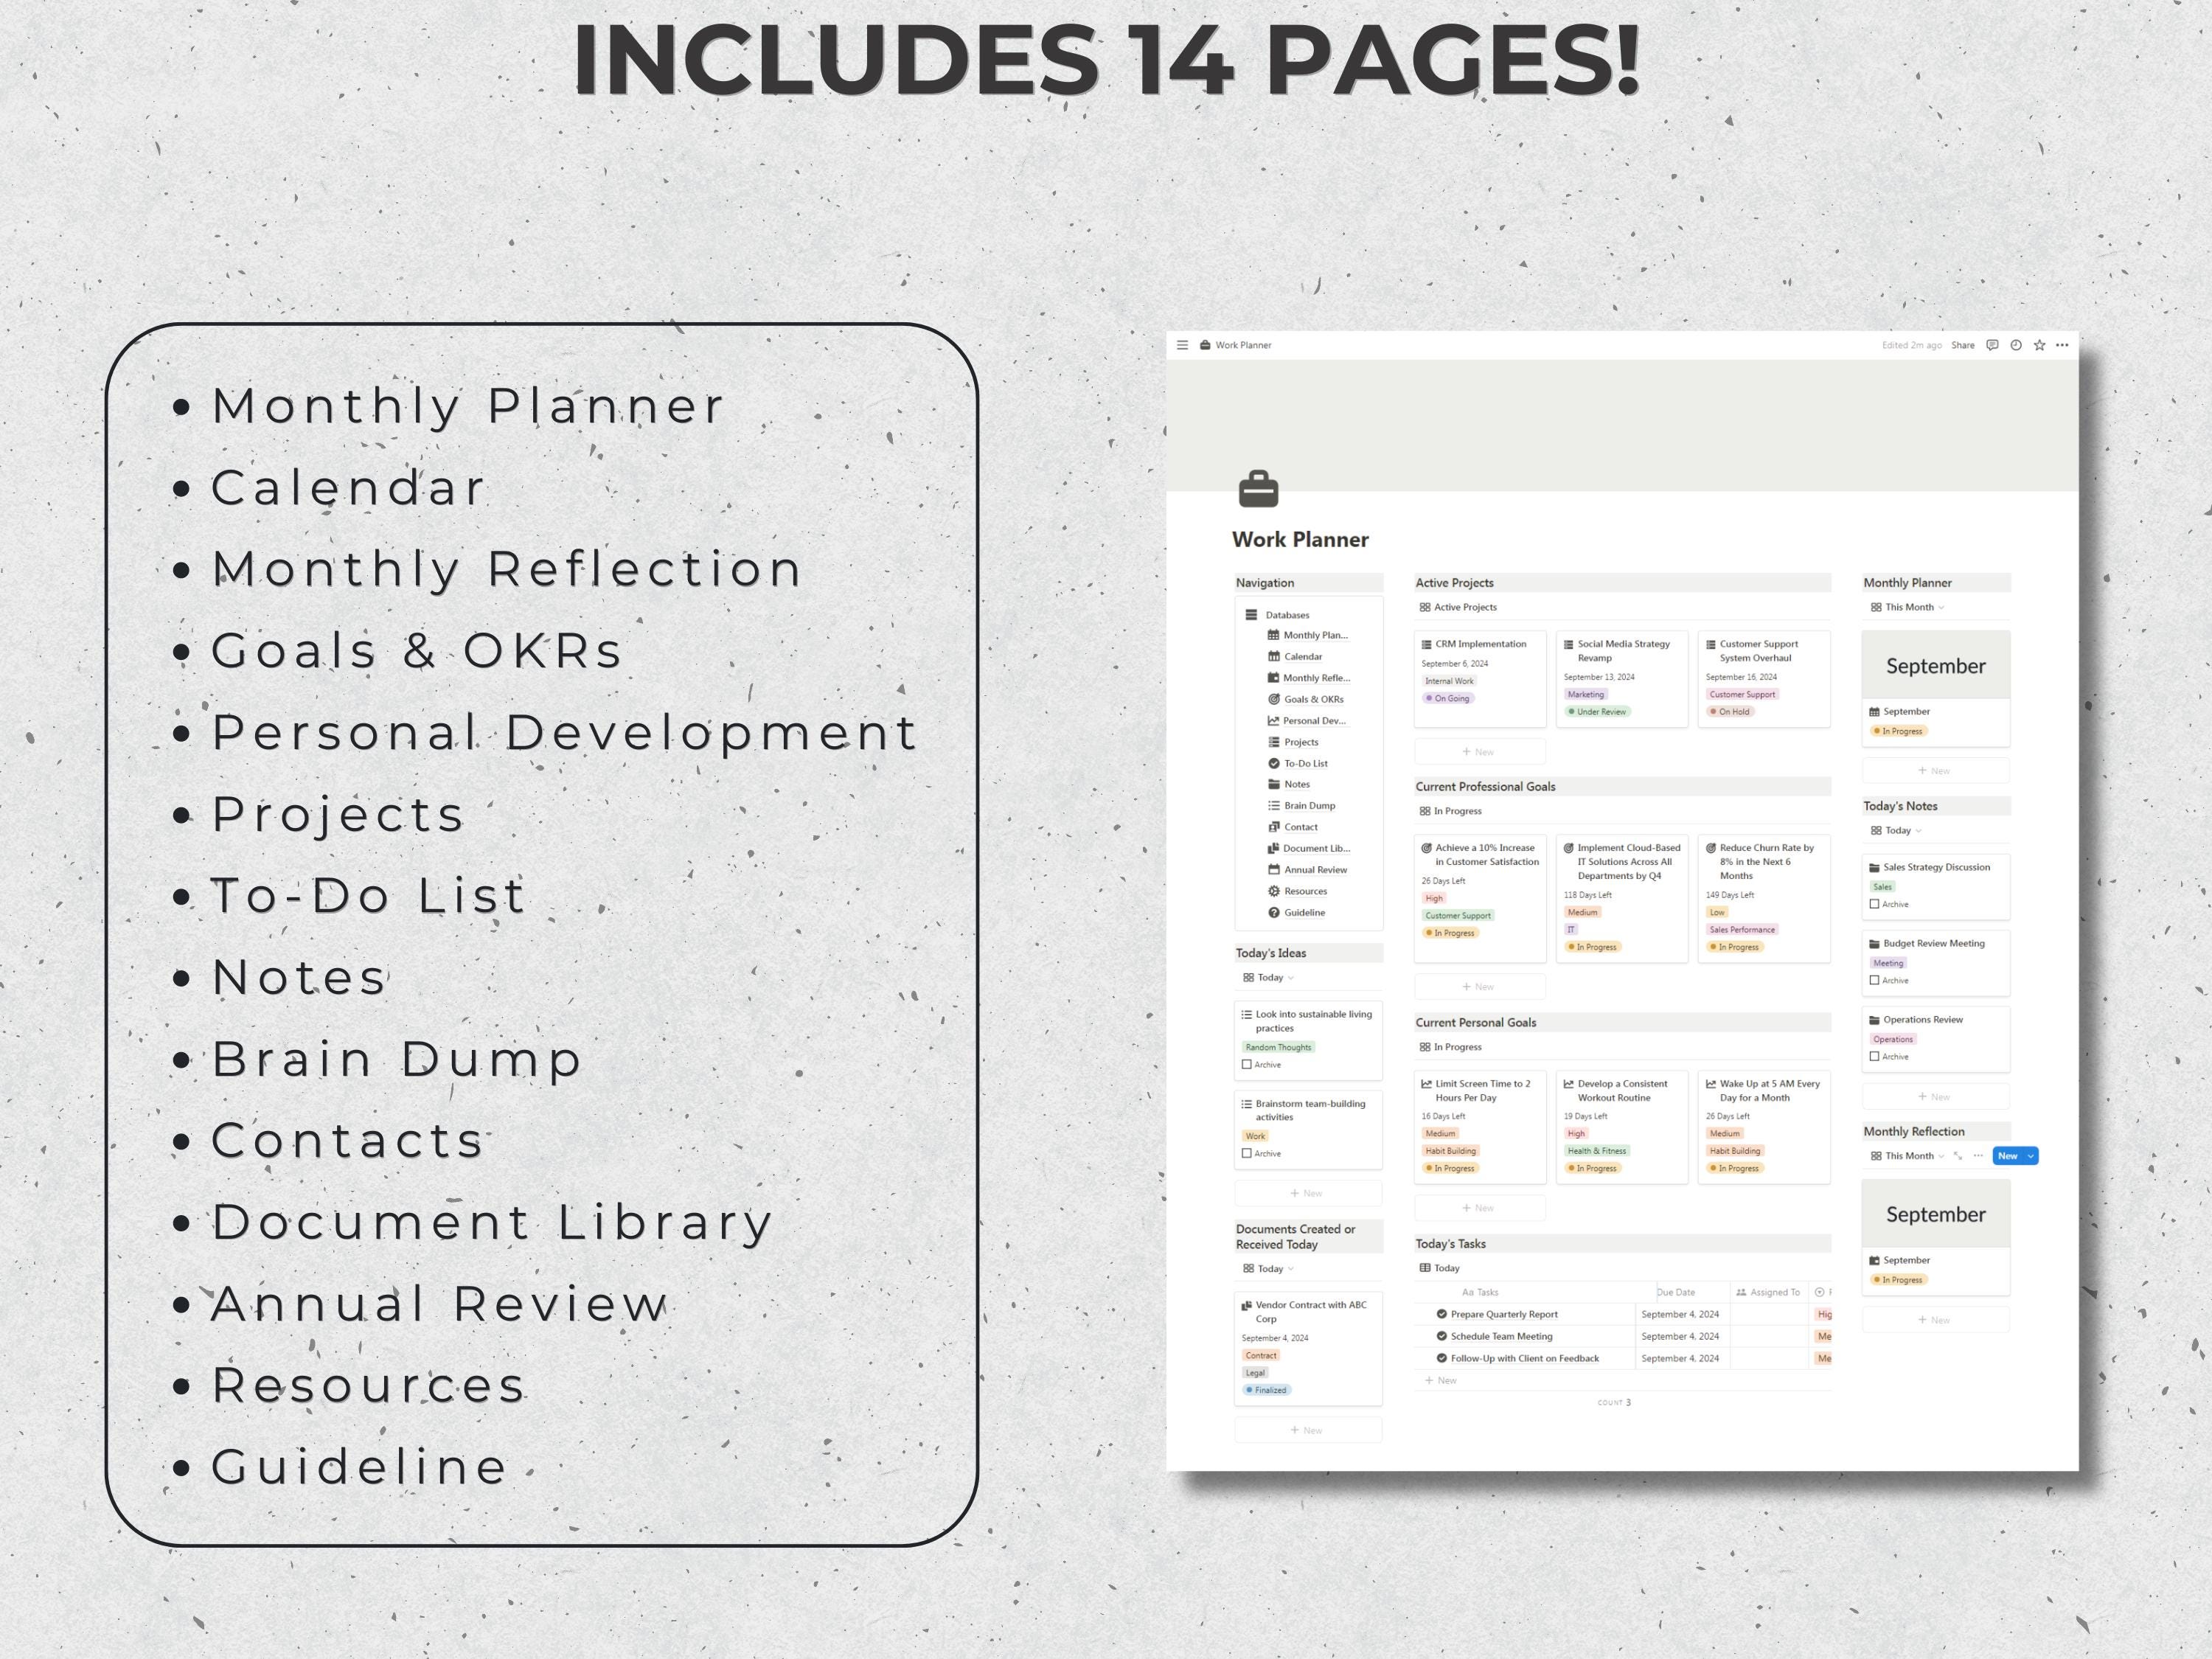Click the Assigned To column header
Image resolution: width=2212 pixels, height=1659 pixels.
coord(1769,1292)
